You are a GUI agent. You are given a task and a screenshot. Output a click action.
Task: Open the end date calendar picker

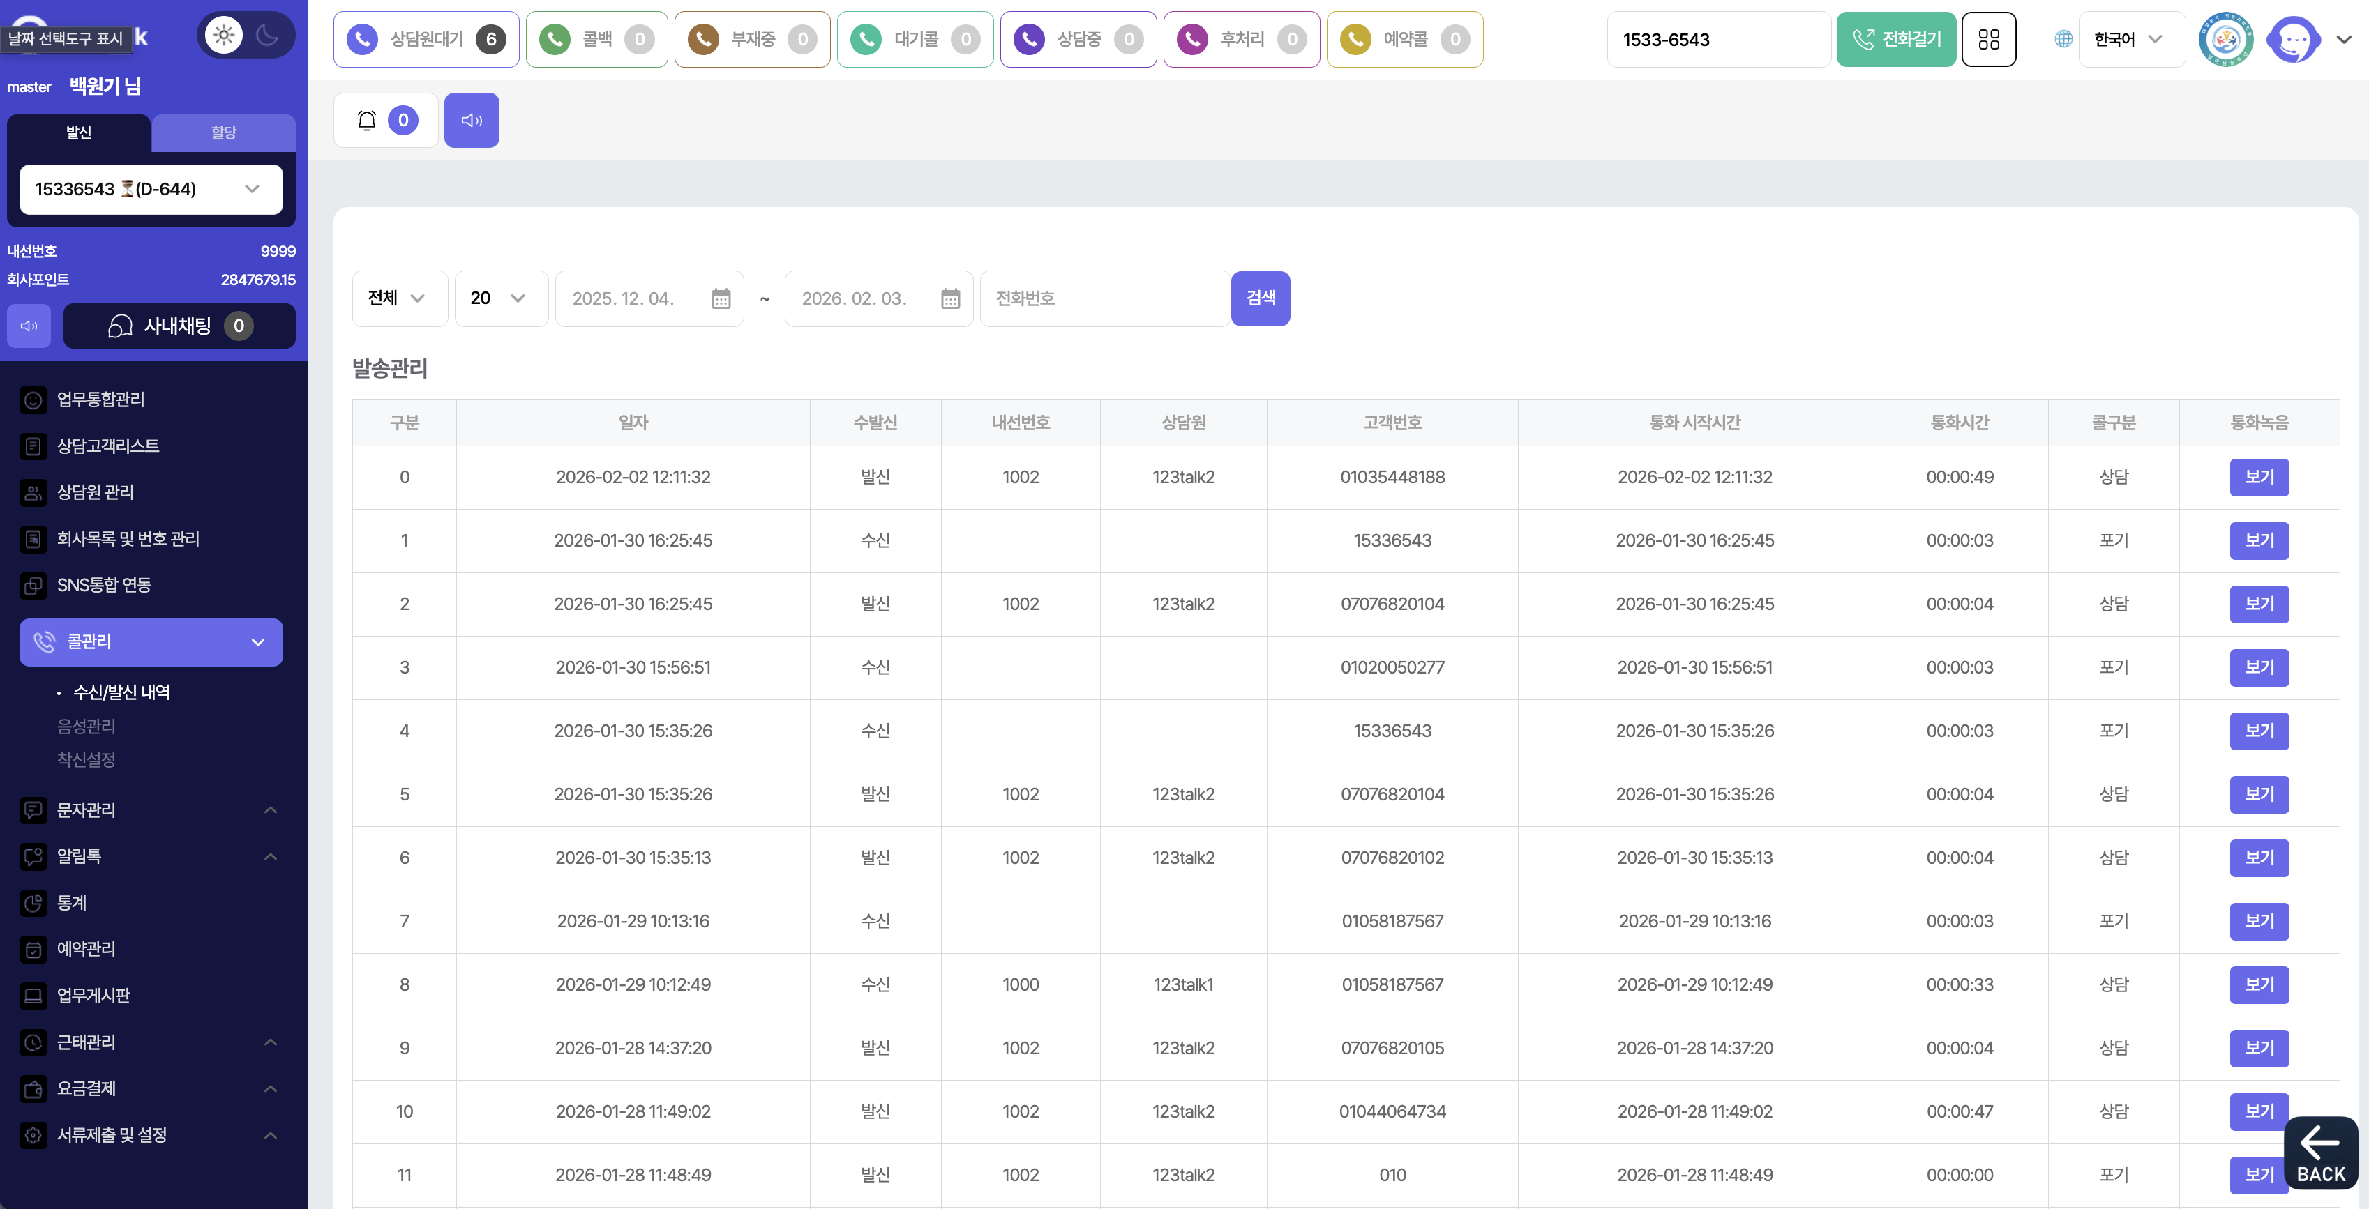coord(950,299)
